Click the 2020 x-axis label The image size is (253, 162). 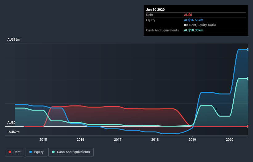tap(230, 140)
